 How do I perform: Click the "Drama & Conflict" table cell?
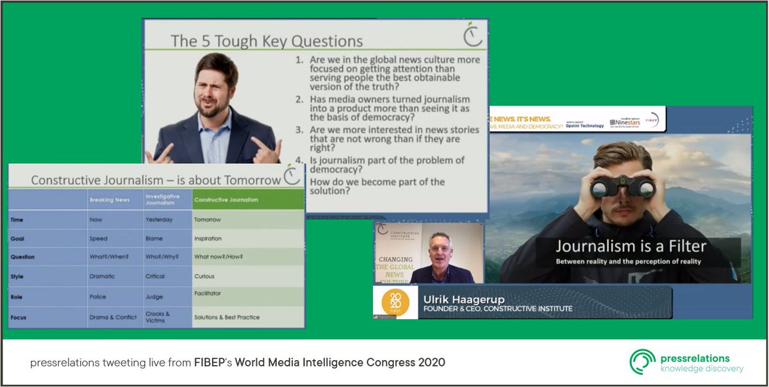(115, 317)
